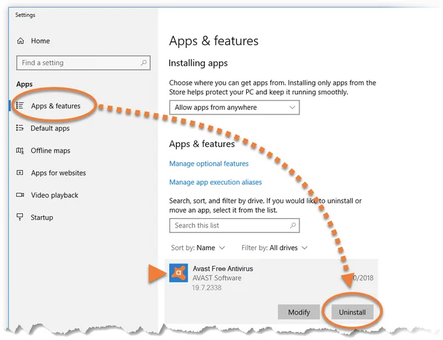Click the Search this list field
This screenshot has width=443, height=340.
[x=235, y=226]
